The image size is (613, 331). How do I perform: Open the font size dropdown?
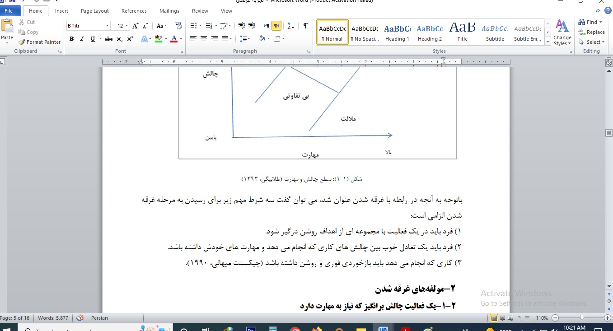126,25
